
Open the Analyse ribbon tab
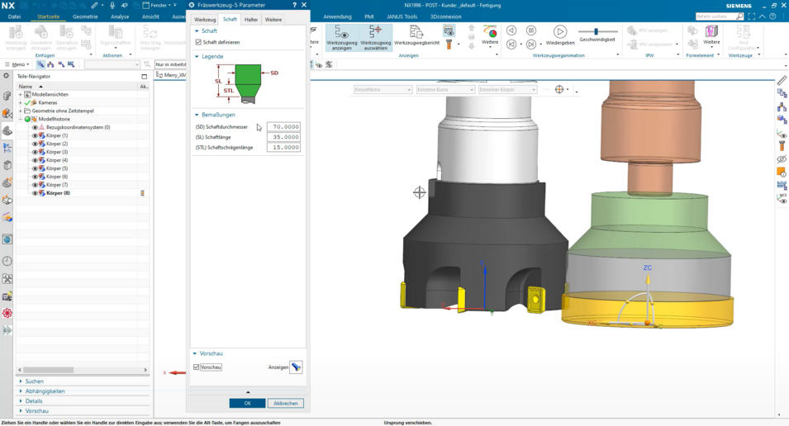[120, 17]
